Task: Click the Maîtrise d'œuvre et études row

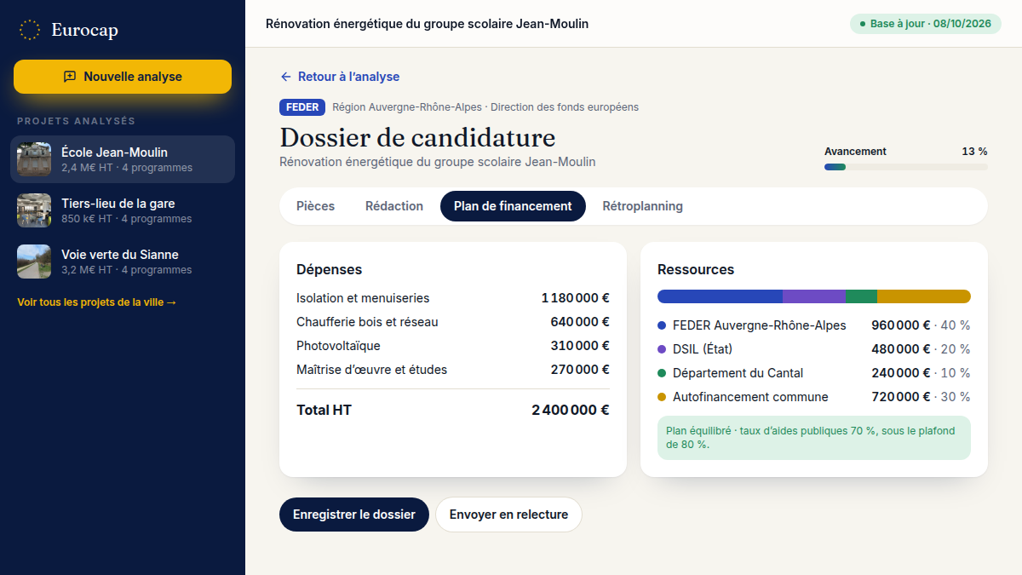Action: 453,370
